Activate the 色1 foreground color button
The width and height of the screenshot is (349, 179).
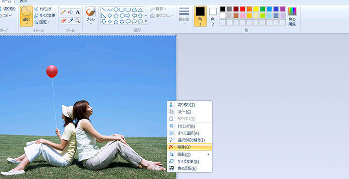coord(200,16)
